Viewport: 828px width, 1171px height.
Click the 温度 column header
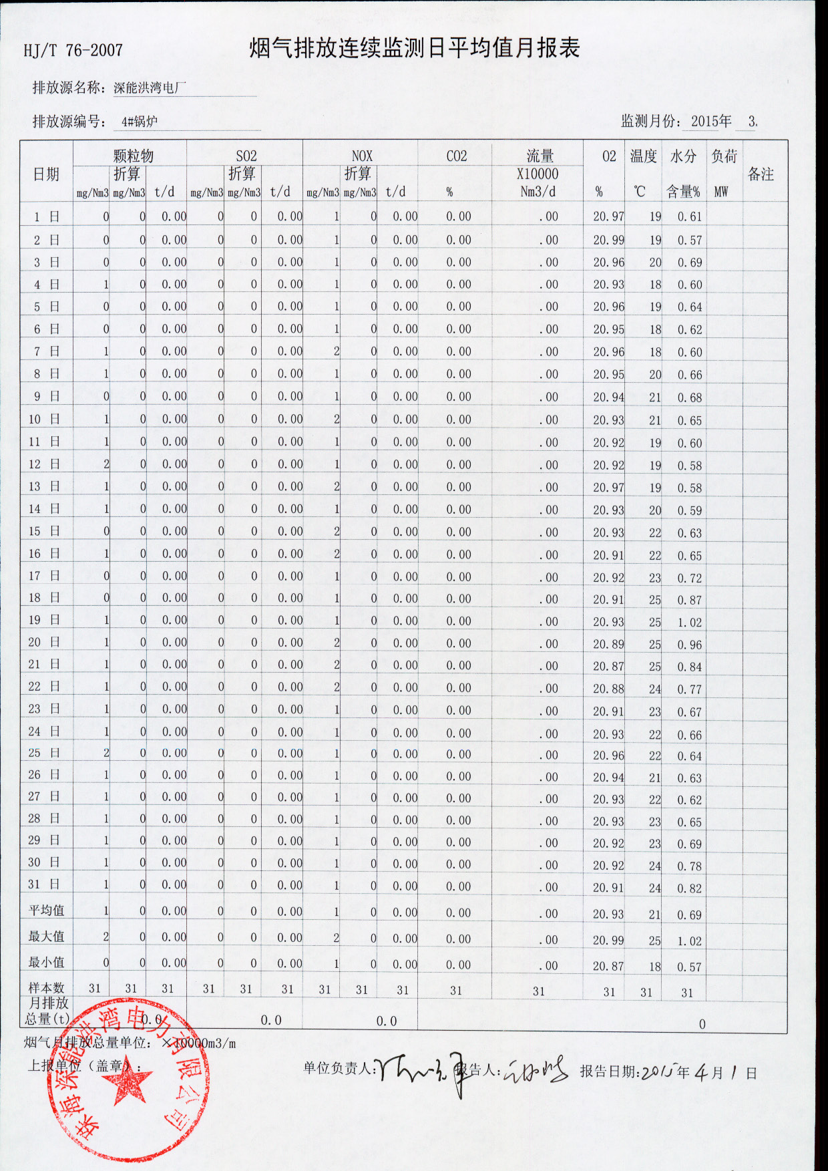point(643,156)
